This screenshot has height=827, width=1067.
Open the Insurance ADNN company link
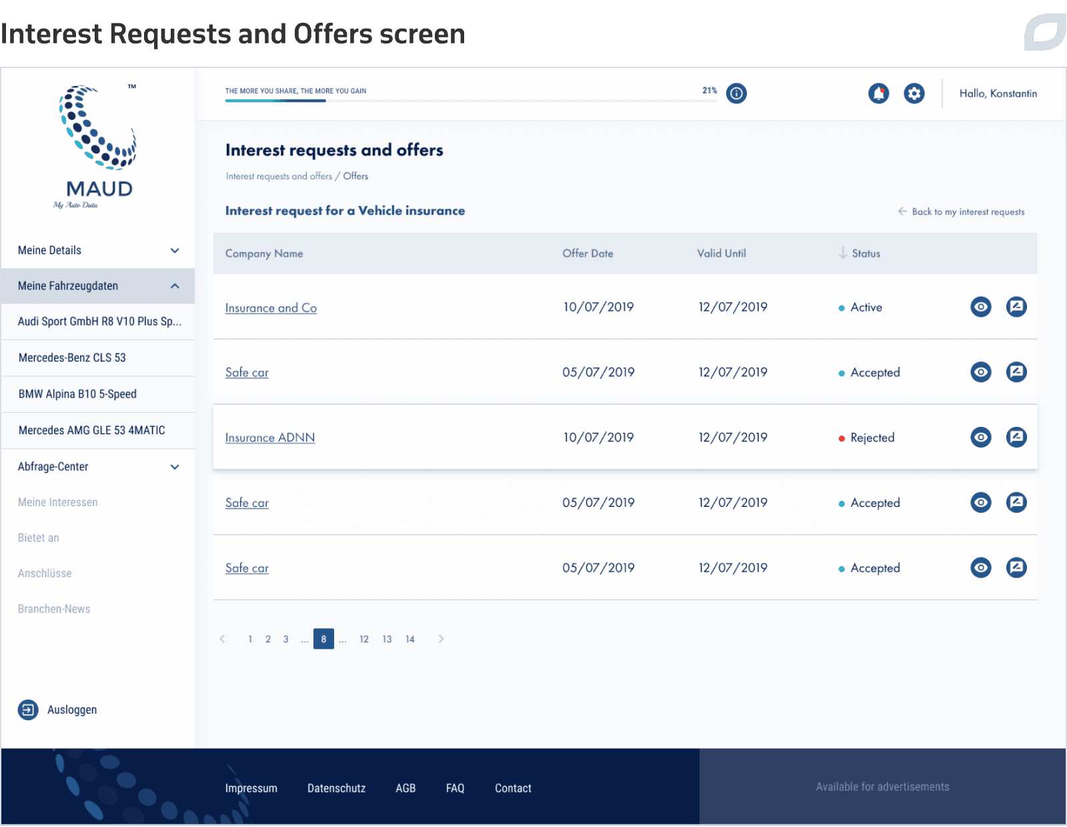[x=270, y=438]
